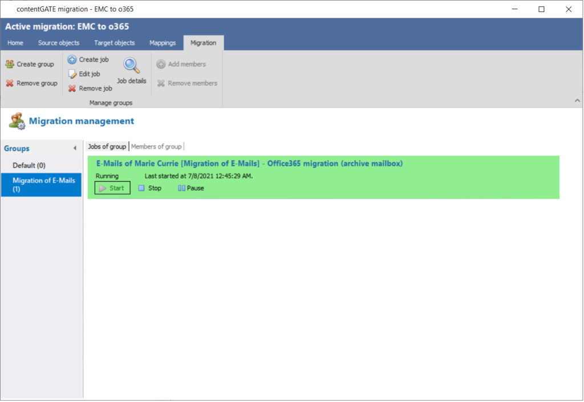Viewport: 584px width, 402px height.
Task: Collapse the Groups side panel
Action: (x=75, y=149)
